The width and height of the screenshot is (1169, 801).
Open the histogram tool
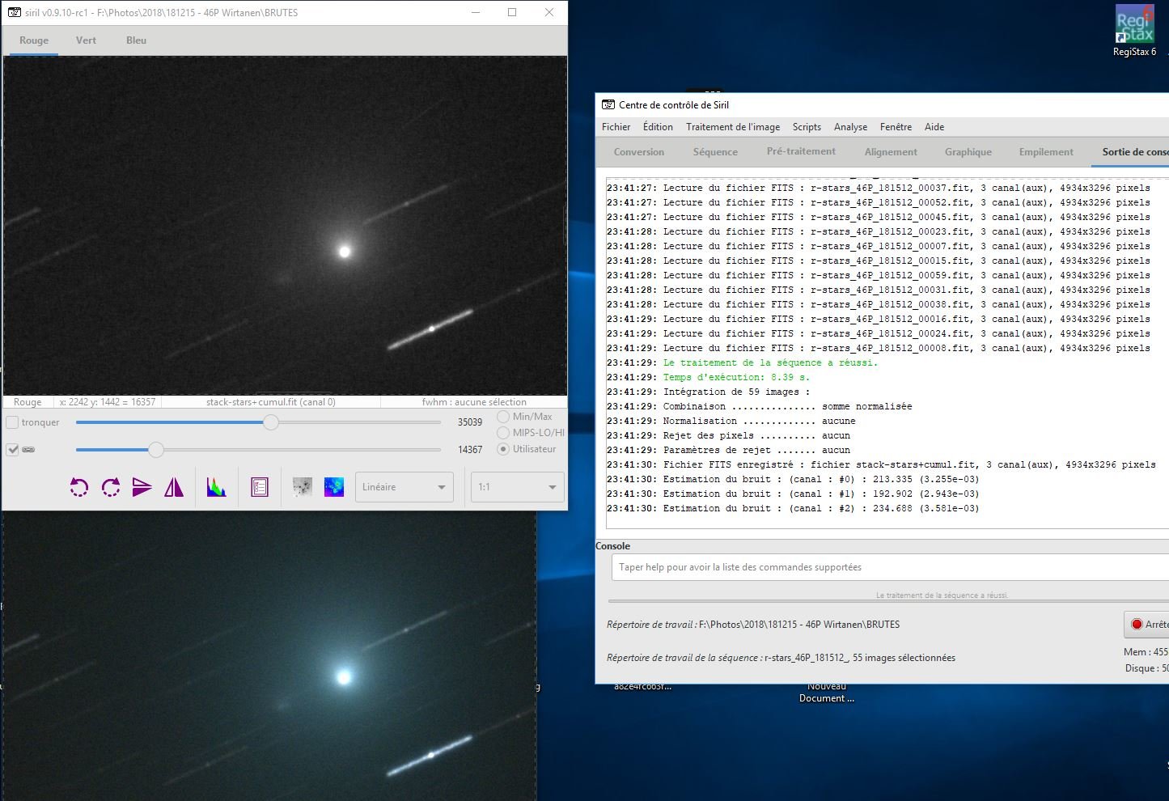(216, 487)
